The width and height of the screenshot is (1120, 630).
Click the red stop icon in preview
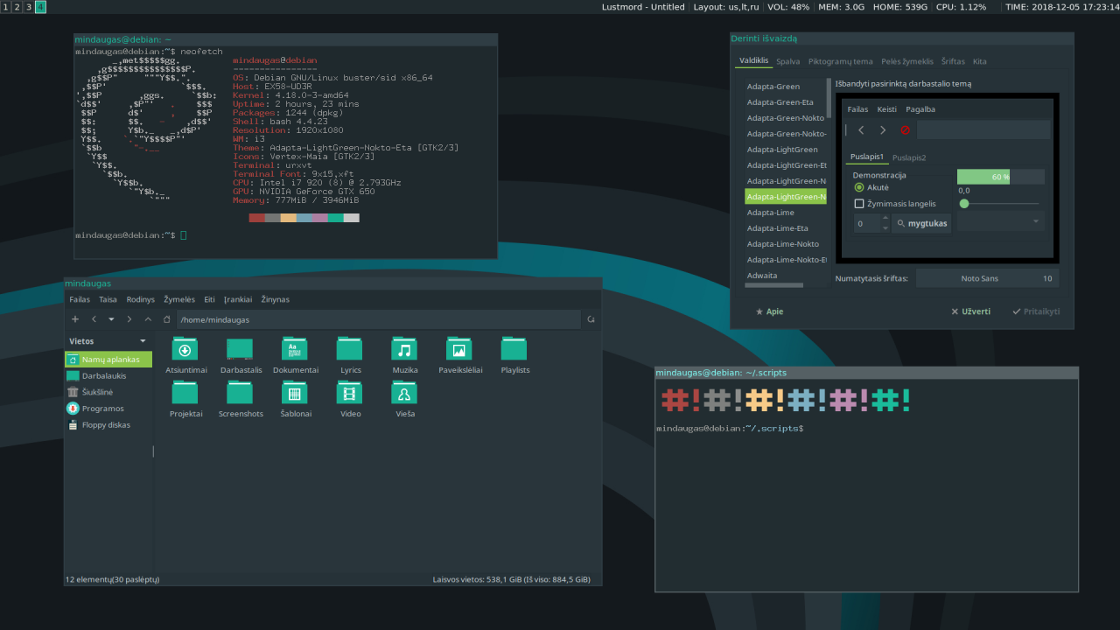pos(906,130)
